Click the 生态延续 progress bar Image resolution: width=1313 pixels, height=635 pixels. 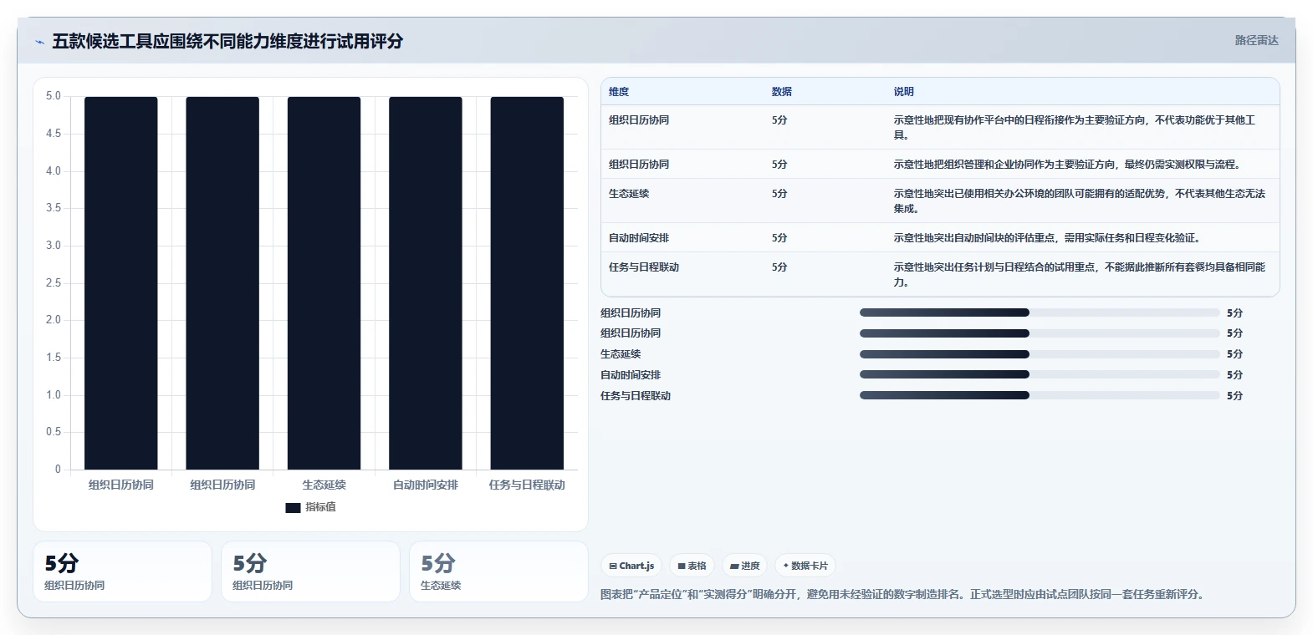pos(1040,354)
